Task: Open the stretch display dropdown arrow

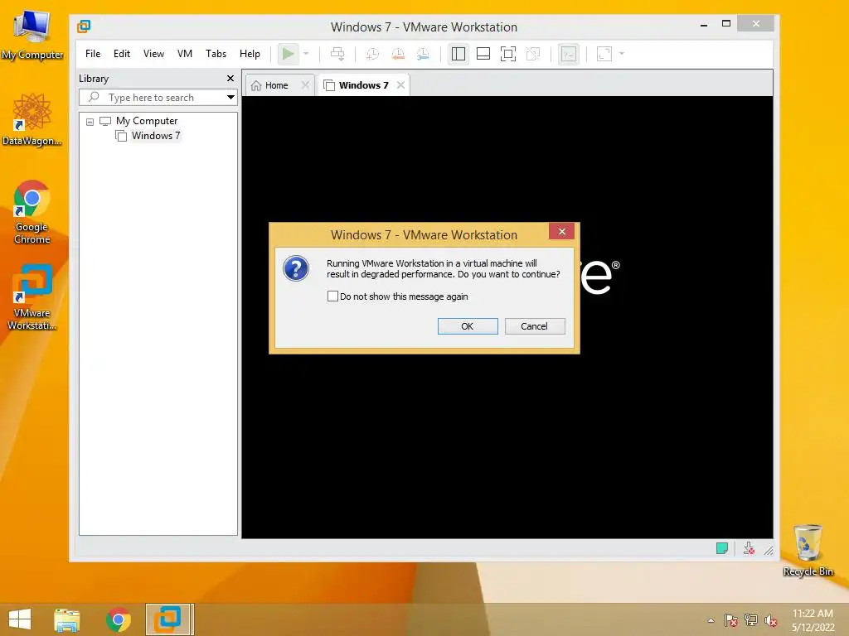Action: (x=622, y=54)
